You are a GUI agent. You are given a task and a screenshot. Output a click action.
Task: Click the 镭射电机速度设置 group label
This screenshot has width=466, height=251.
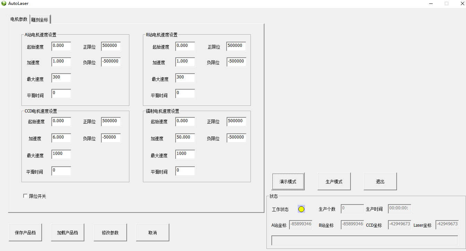[x=162, y=111]
